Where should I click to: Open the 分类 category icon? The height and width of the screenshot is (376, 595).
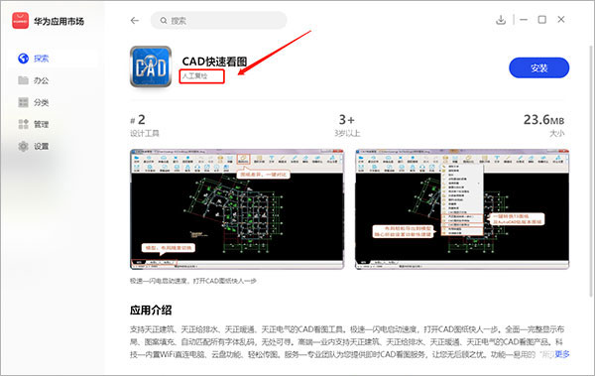(23, 102)
